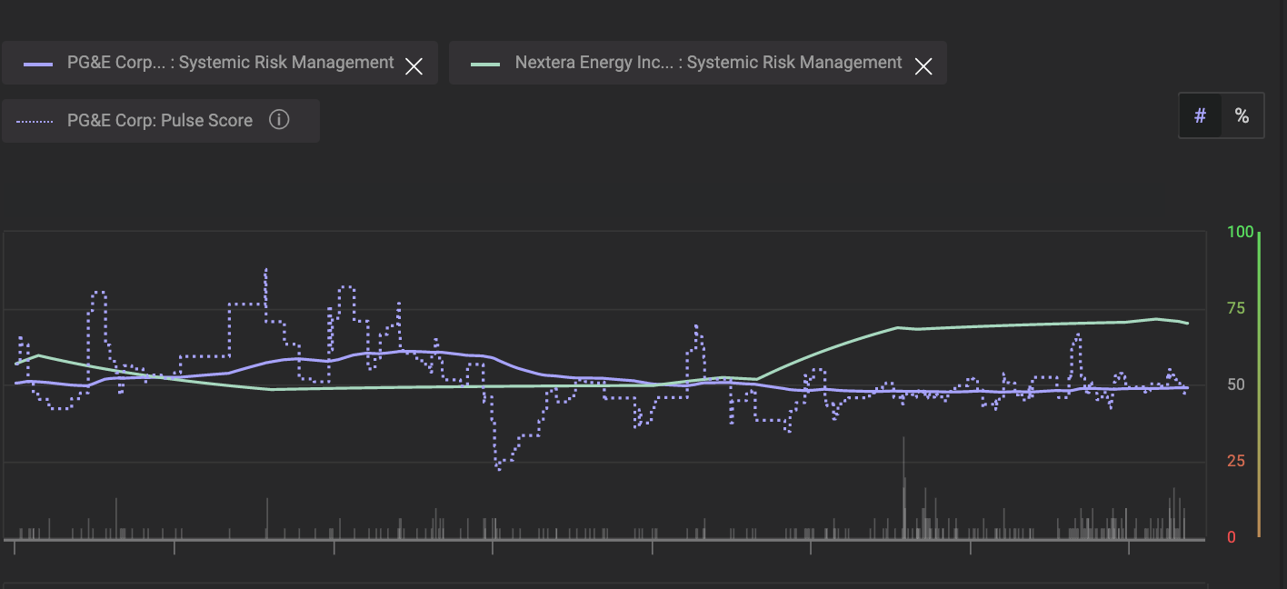The image size is (1287, 589).
Task: Select Nextera Energy Systemic Risk Management legend chip
Action: tap(698, 63)
